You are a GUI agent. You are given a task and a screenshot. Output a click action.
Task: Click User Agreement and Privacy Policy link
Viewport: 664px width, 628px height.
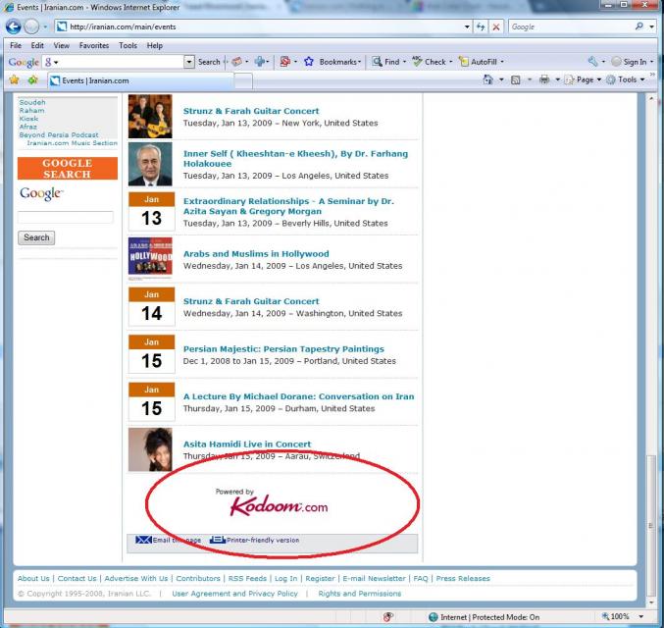234,594
